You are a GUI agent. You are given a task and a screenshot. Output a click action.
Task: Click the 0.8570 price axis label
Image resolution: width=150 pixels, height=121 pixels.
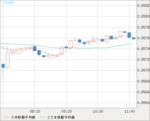pos(143,70)
